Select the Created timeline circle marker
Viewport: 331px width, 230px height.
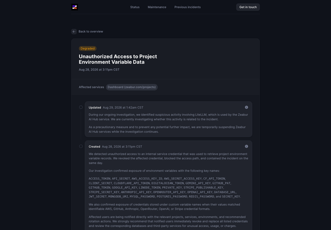tap(81, 147)
